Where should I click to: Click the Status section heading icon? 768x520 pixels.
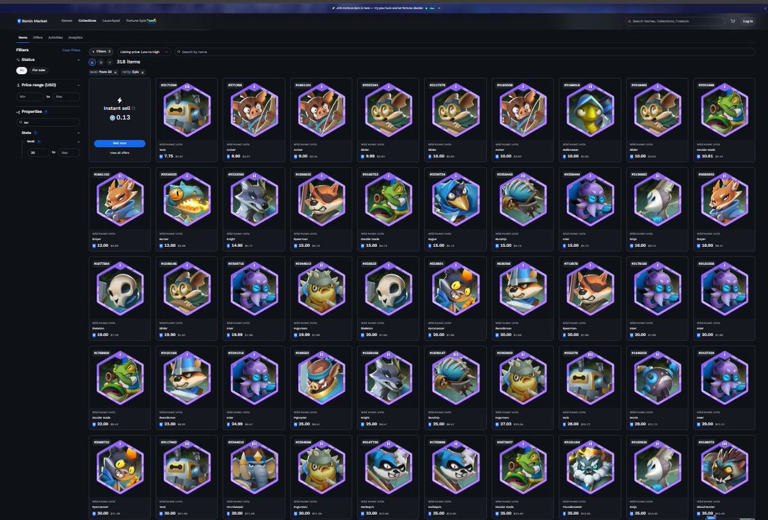click(x=19, y=59)
